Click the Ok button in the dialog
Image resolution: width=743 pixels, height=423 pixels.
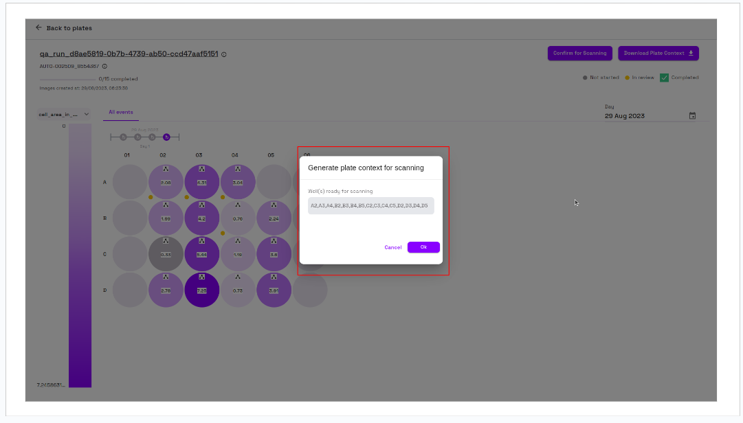pyautogui.click(x=423, y=247)
